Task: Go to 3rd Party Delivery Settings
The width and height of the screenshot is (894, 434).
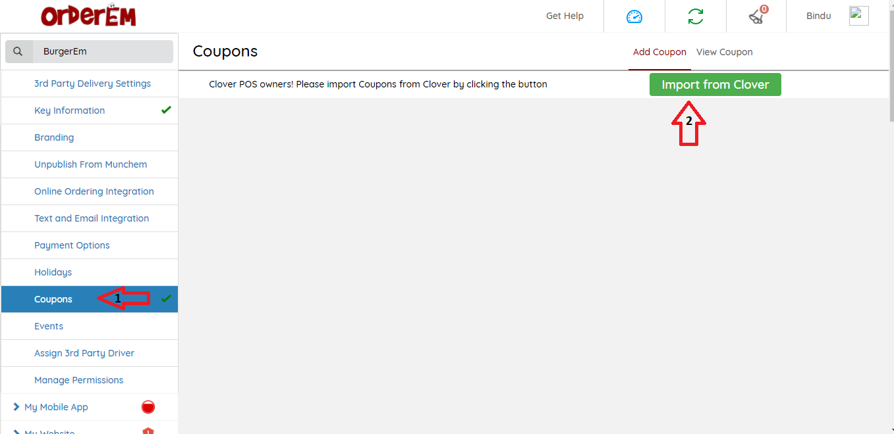Action: coord(92,84)
